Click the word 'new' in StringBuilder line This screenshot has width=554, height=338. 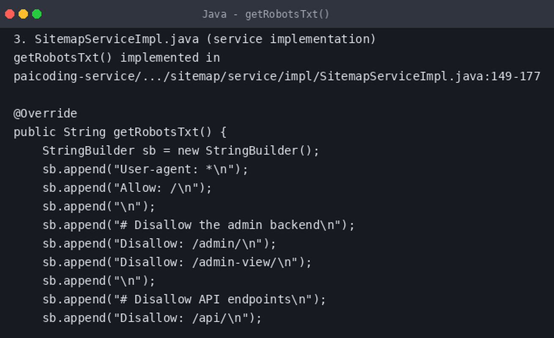[x=188, y=151]
